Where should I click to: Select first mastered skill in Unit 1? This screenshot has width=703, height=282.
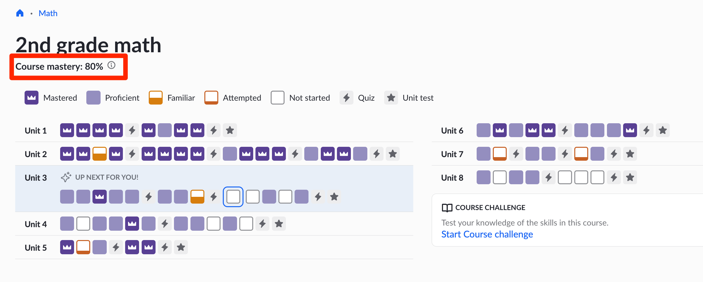click(x=67, y=130)
